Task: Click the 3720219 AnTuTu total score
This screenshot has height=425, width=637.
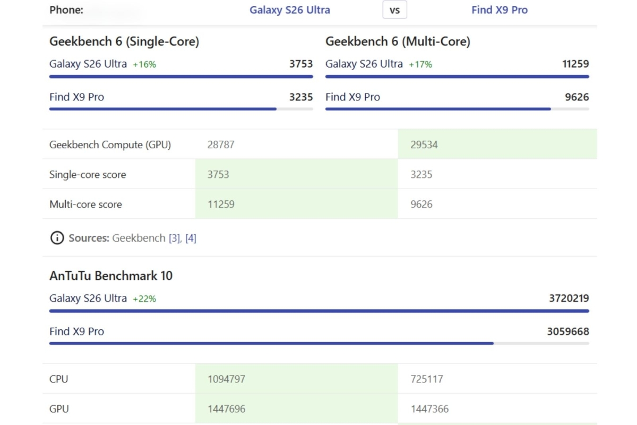Action: 569,299
